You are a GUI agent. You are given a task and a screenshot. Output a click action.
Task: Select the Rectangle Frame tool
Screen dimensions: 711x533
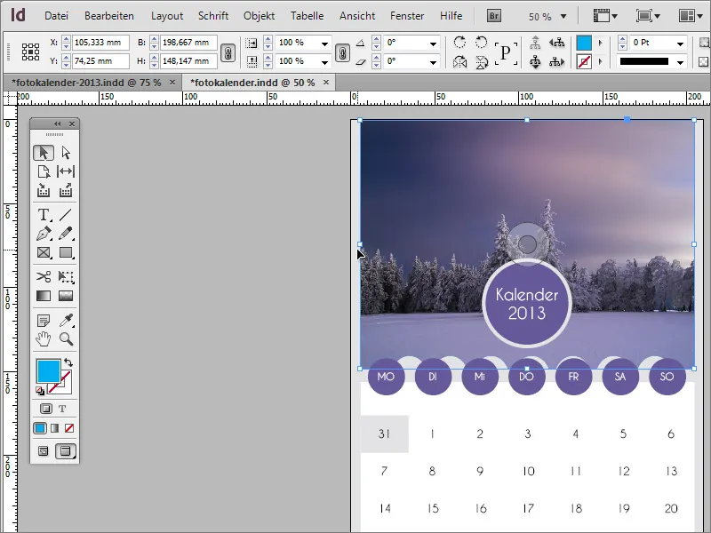click(x=44, y=252)
